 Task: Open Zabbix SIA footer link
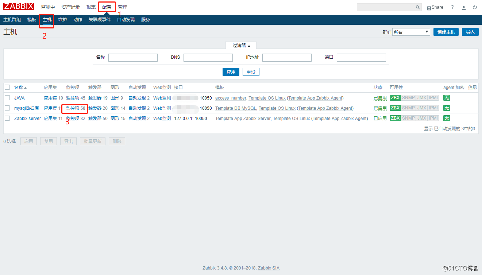coord(269,268)
